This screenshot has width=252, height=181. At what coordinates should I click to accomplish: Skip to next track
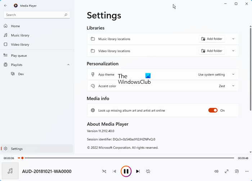pos(138,172)
